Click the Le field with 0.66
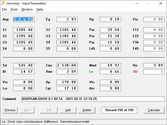This screenshot has height=125, width=167. coord(110,72)
